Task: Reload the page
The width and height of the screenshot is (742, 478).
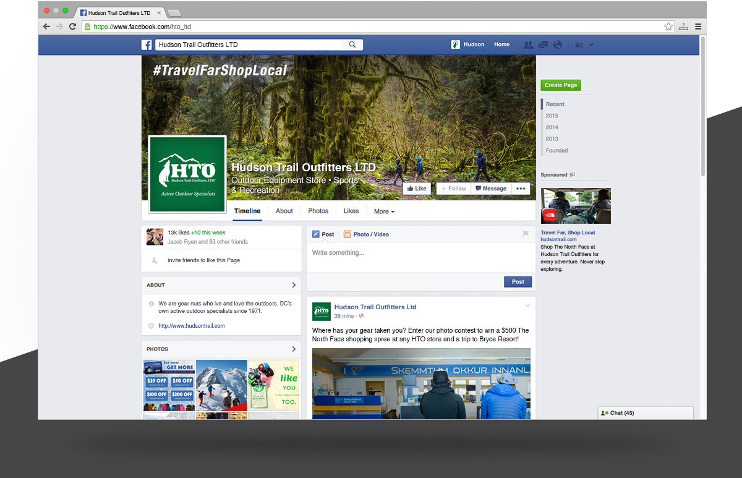Action: coord(72,27)
